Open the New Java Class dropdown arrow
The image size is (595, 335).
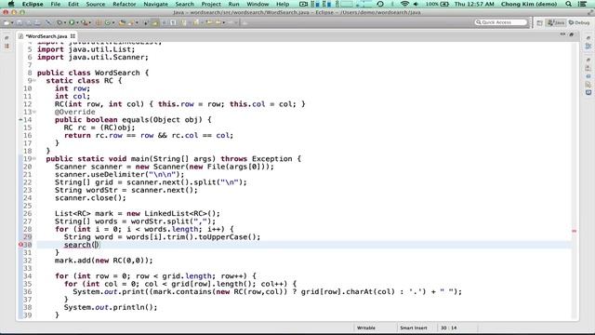[x=113, y=22]
